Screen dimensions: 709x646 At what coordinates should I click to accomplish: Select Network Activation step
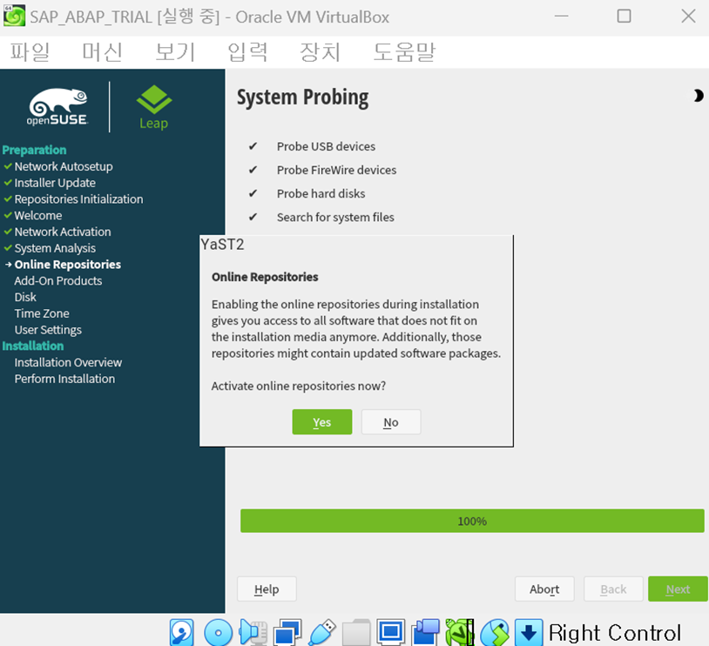(x=63, y=232)
